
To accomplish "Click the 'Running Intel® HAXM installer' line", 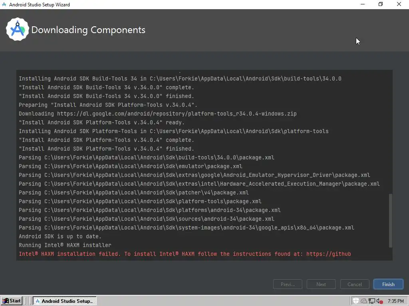I will (x=65, y=245).
